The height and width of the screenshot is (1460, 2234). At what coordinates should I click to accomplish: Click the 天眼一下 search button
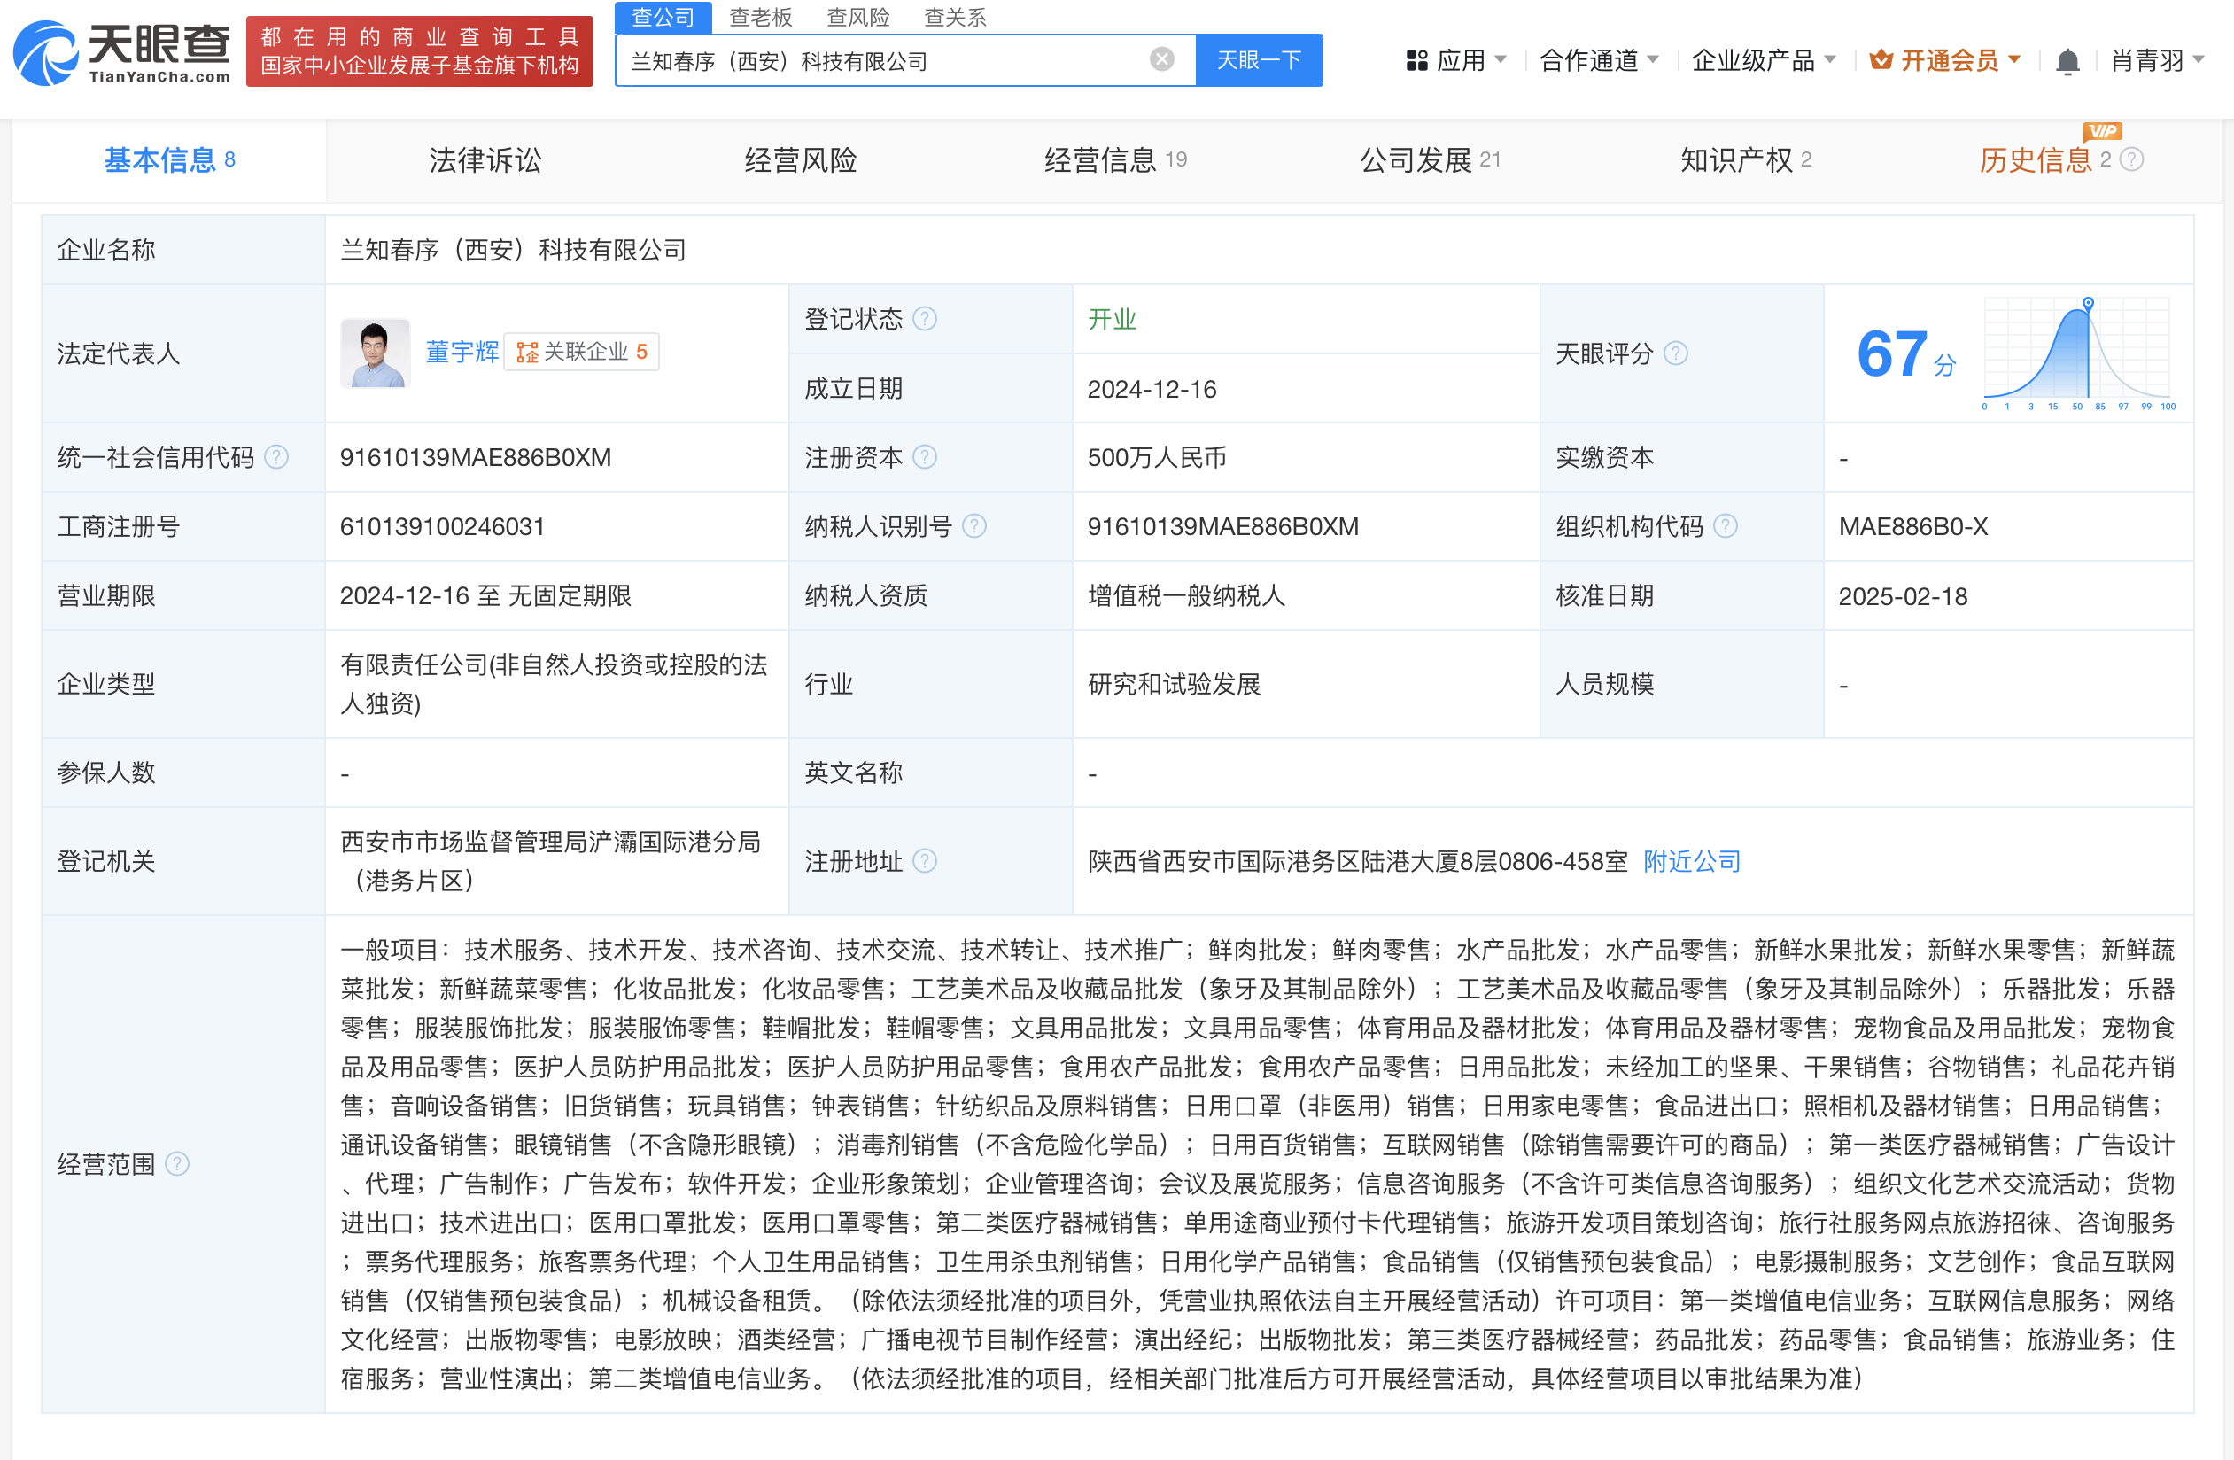[x=1258, y=61]
